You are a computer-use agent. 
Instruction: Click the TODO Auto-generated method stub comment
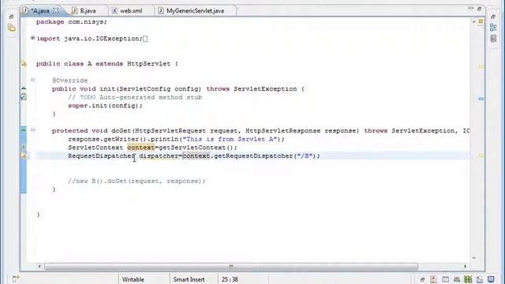point(135,97)
